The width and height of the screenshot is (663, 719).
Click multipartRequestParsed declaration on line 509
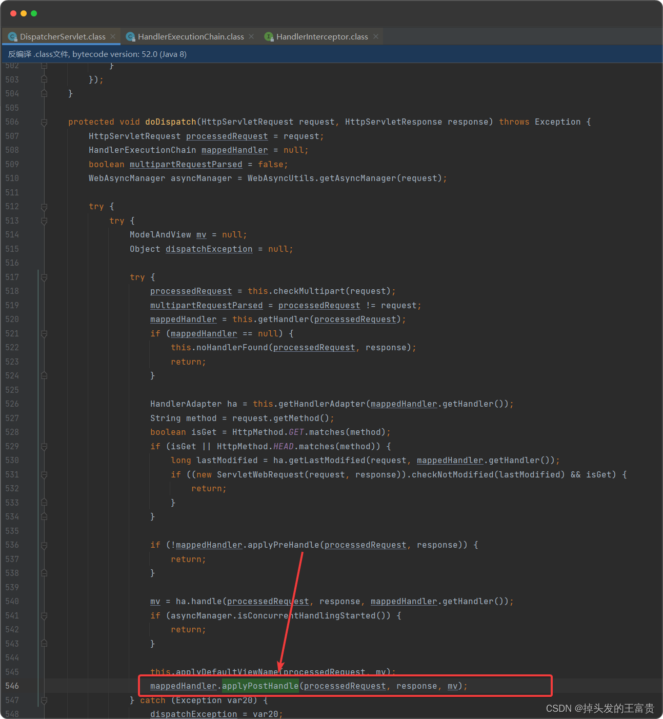(x=186, y=165)
